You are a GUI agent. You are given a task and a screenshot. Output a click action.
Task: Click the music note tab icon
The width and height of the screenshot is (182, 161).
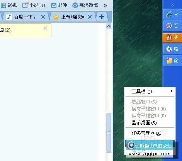click(x=9, y=17)
